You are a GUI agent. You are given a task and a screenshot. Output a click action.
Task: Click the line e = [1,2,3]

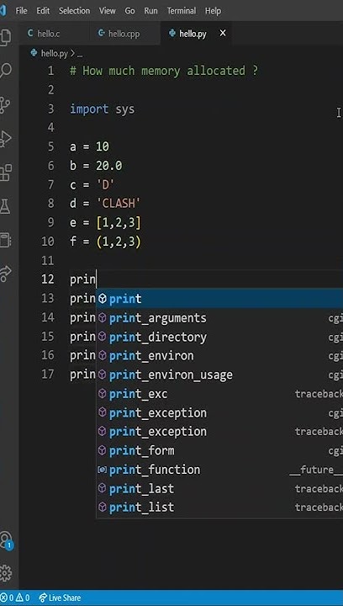coord(105,222)
